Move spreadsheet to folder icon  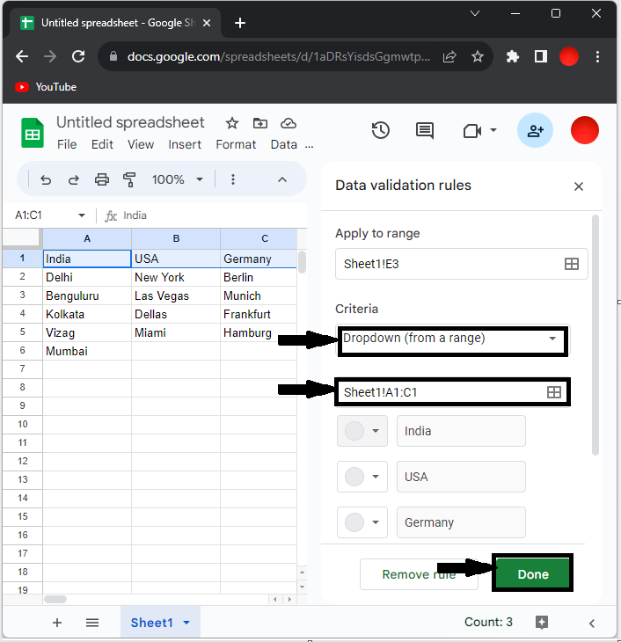[x=260, y=123]
